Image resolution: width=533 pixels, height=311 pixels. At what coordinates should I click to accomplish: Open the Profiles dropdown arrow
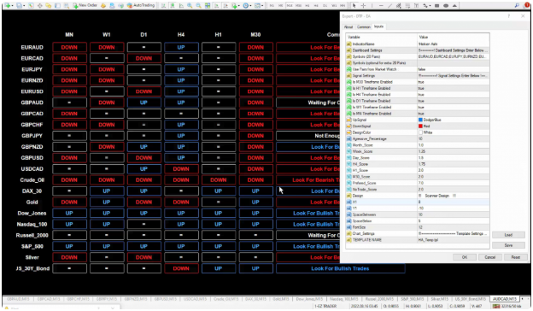click(24, 6)
